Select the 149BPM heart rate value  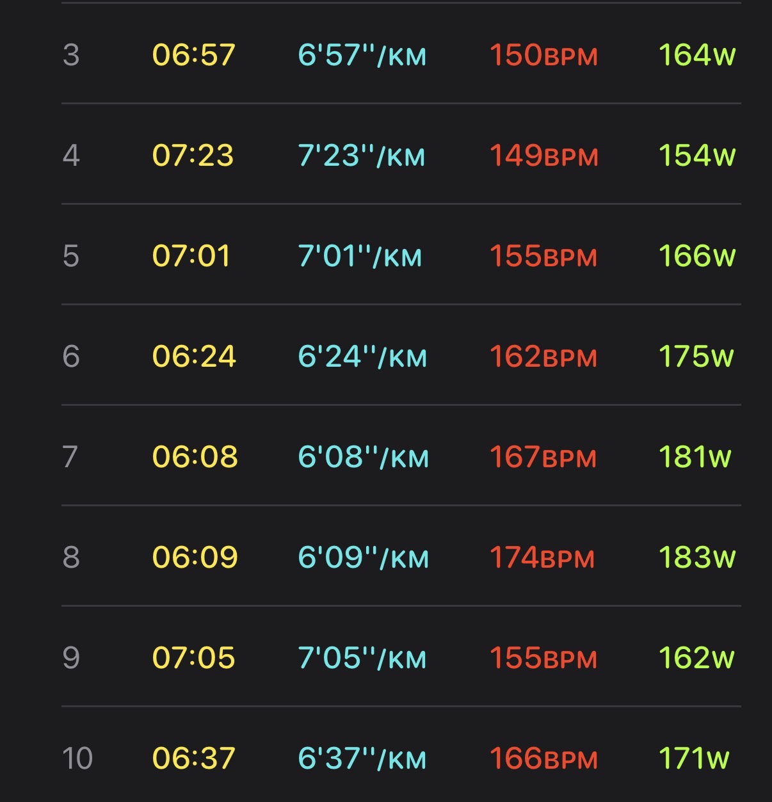(543, 156)
